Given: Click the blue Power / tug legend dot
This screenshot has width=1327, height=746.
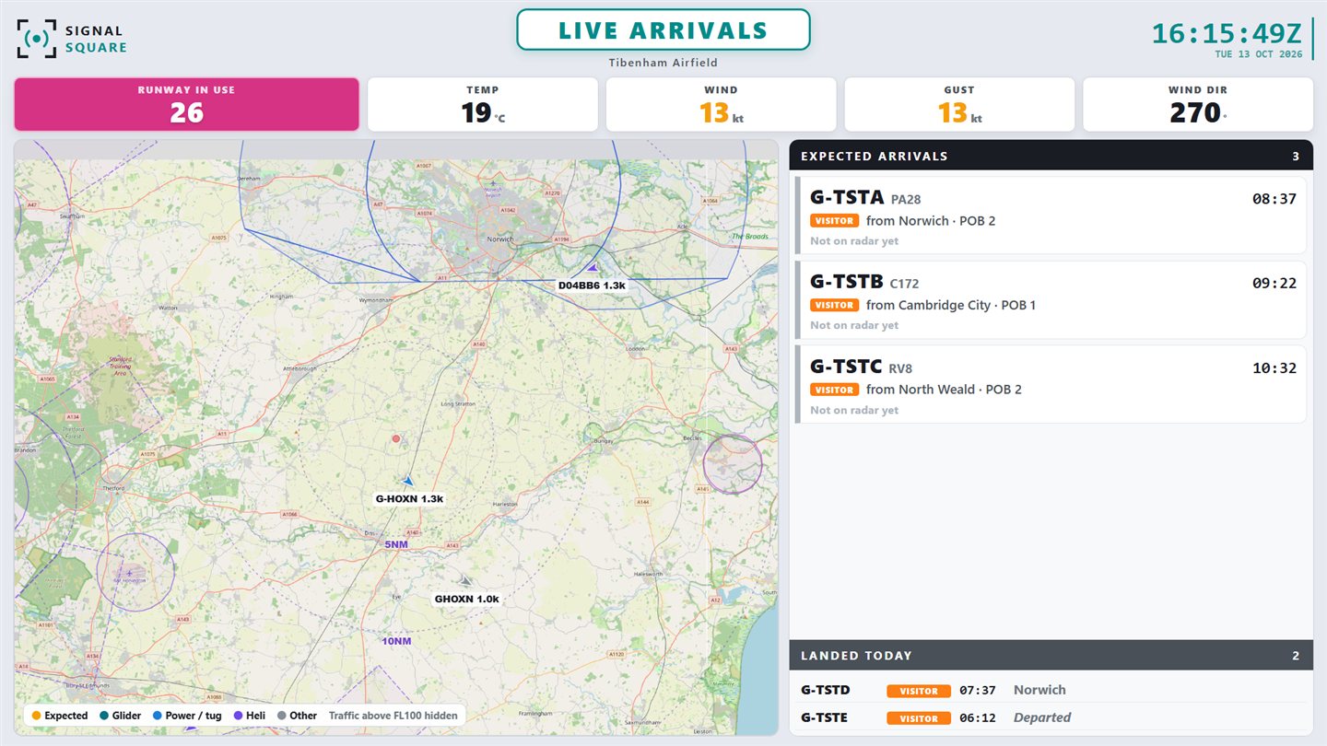Looking at the screenshot, I should pyautogui.click(x=157, y=716).
